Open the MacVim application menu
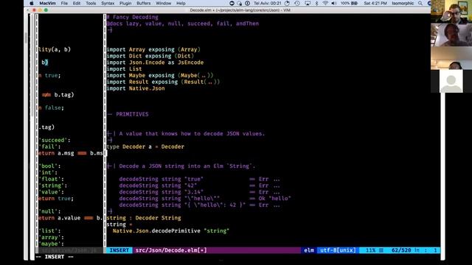Viewport: 472px width, 265px height. [46, 3]
